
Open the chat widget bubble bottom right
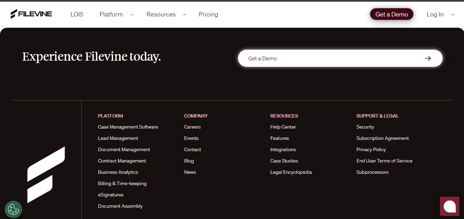(449, 206)
